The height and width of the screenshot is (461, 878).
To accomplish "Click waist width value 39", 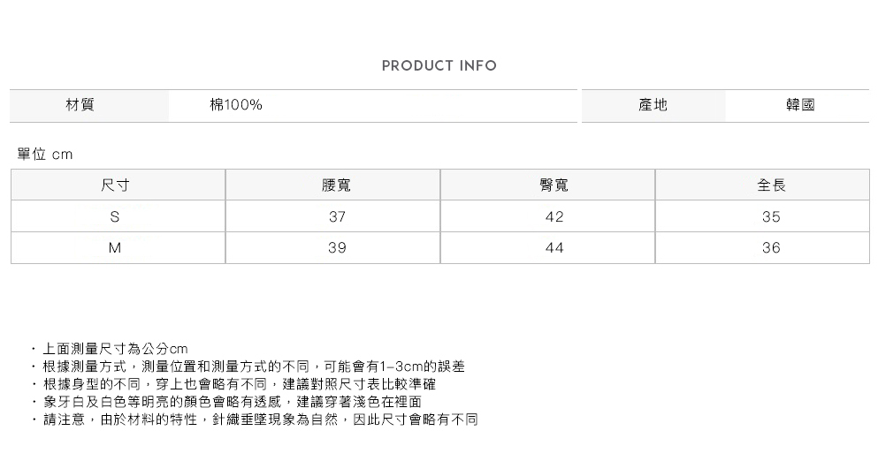I will click(336, 248).
